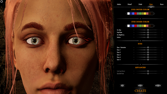Click the Eyes 4 slider handle
The width and height of the screenshot is (167, 94).
pos(148,57)
